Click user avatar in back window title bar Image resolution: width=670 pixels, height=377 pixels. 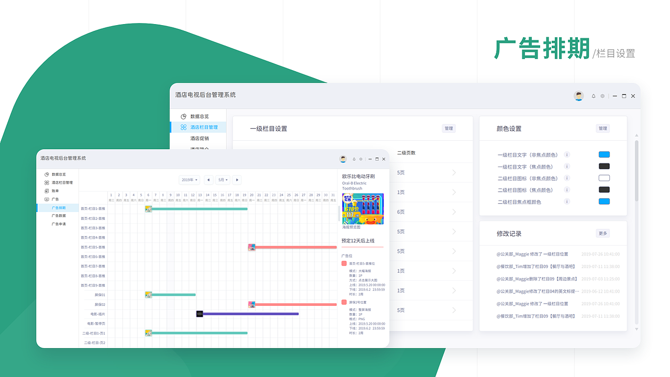click(x=578, y=96)
